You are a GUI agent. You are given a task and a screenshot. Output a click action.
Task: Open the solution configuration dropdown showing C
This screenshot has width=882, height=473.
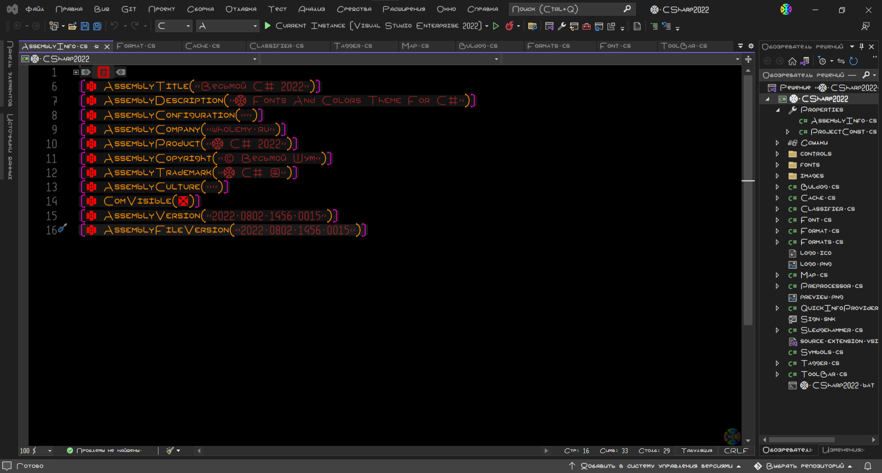pos(174,26)
